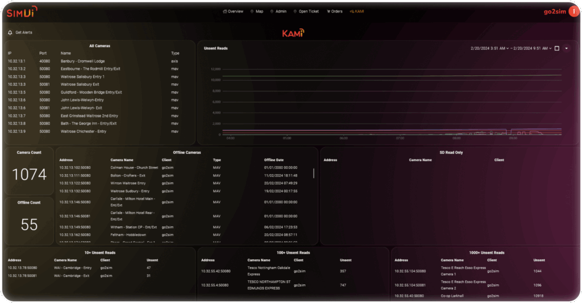This screenshot has width=582, height=303.
Task: Expand the Unsent Reads chart options arrow
Action: click(567, 49)
